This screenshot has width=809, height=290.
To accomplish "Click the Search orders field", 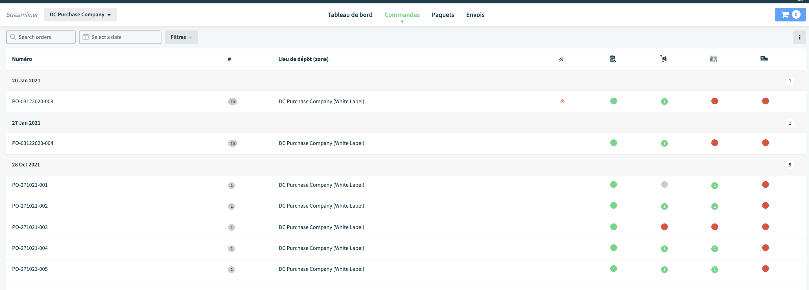I will (41, 37).
